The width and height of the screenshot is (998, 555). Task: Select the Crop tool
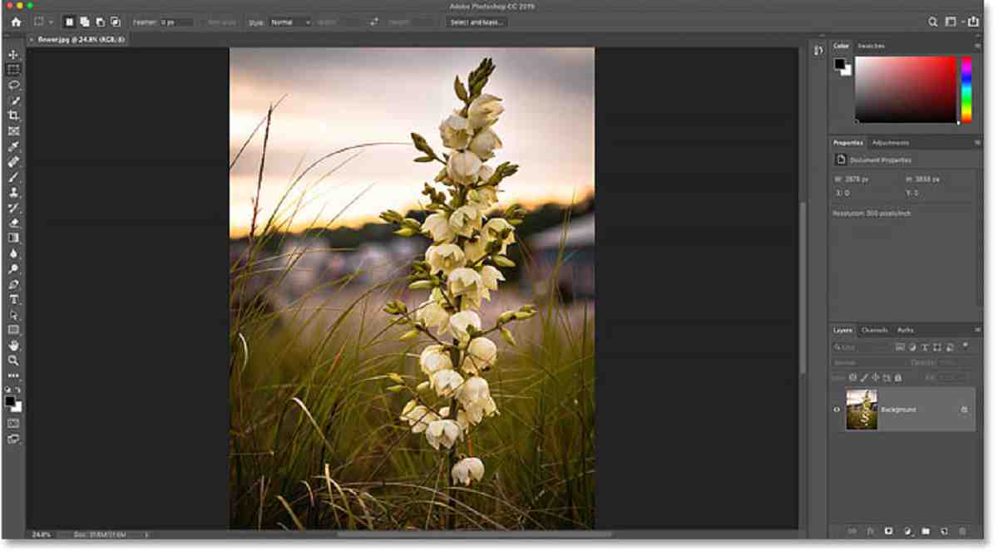[x=13, y=116]
